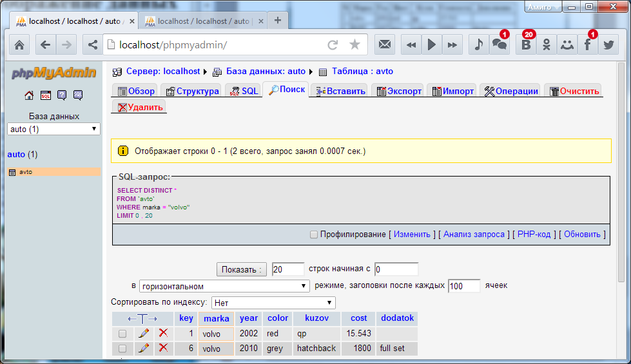Click the rows count field containing 20
Image resolution: width=631 pixels, height=364 pixels.
287,269
